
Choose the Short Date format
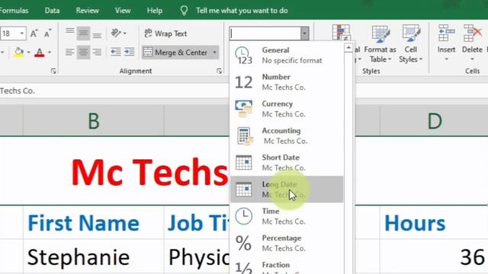(287, 162)
